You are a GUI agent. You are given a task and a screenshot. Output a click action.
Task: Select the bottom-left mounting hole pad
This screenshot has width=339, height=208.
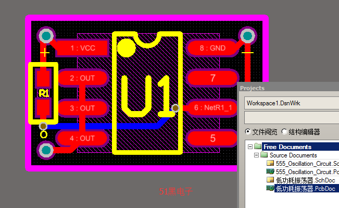[x=46, y=150]
